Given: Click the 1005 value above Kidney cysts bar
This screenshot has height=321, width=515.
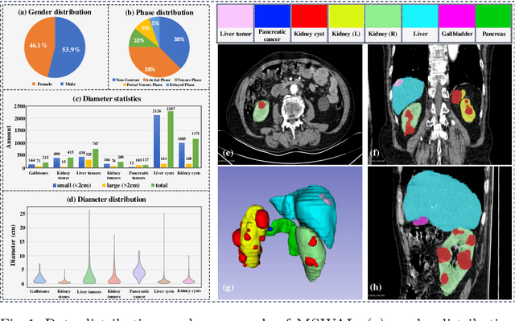Looking at the screenshot, I should [182, 139].
